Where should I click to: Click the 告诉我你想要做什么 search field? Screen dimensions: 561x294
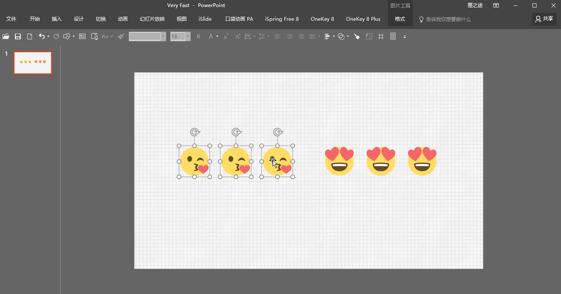click(x=448, y=19)
